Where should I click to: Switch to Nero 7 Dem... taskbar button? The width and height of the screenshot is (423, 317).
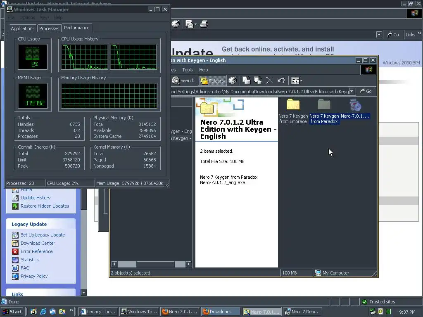coord(302,312)
